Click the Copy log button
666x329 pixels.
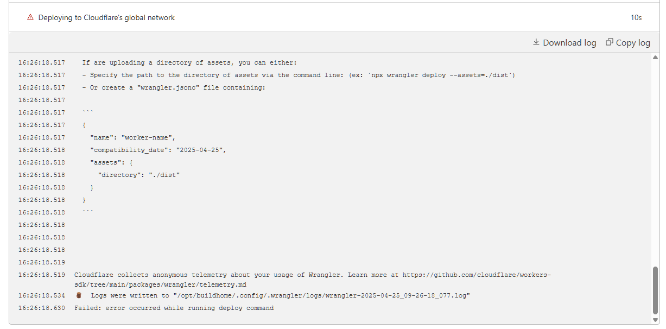coord(627,42)
